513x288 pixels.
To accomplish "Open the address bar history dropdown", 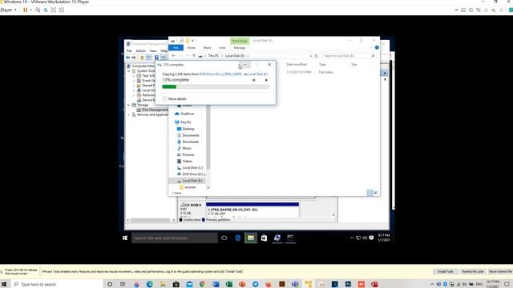I will tap(310, 56).
